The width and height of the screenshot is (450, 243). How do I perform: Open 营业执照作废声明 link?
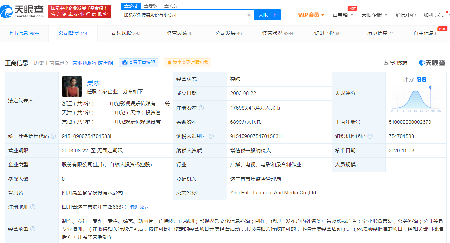pyautogui.click(x=93, y=63)
